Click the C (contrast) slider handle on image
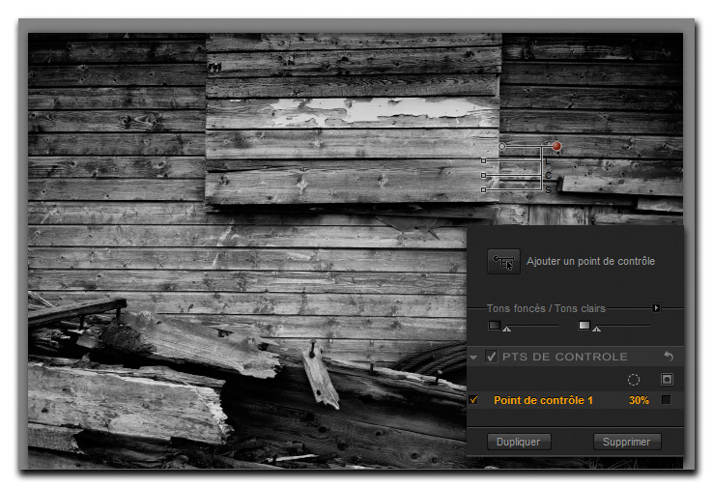Image resolution: width=713 pixels, height=488 pixels. coord(483,176)
